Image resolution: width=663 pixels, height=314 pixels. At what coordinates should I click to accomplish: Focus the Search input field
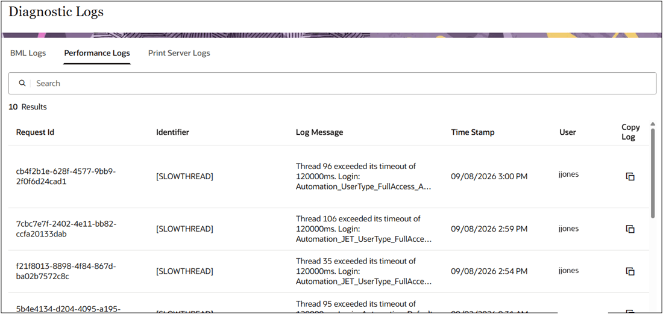point(332,83)
